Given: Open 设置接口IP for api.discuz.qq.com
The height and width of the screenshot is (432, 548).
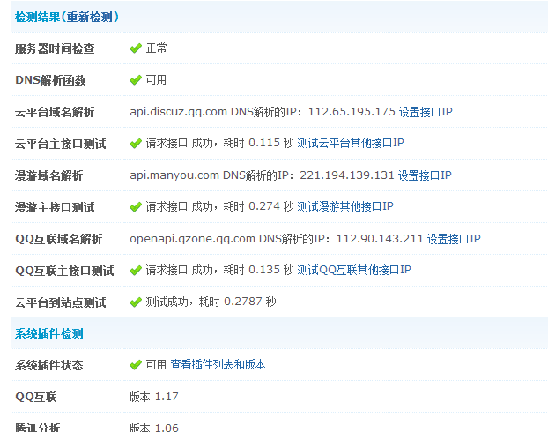Looking at the screenshot, I should click(x=426, y=112).
